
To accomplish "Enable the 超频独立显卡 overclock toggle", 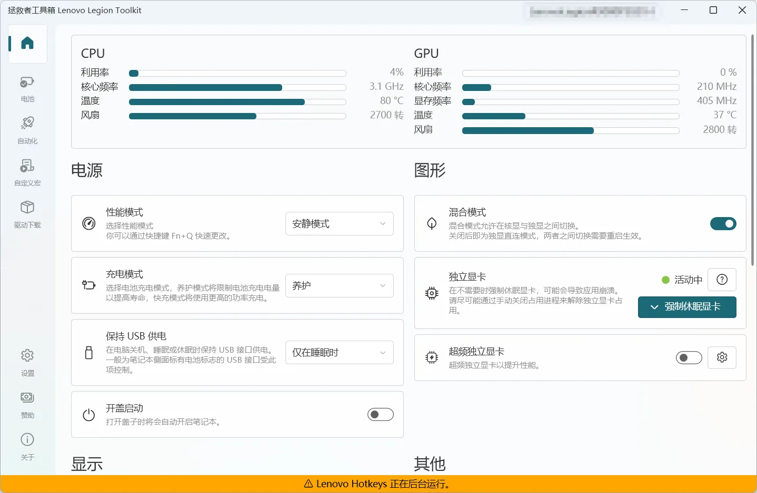I will 689,358.
